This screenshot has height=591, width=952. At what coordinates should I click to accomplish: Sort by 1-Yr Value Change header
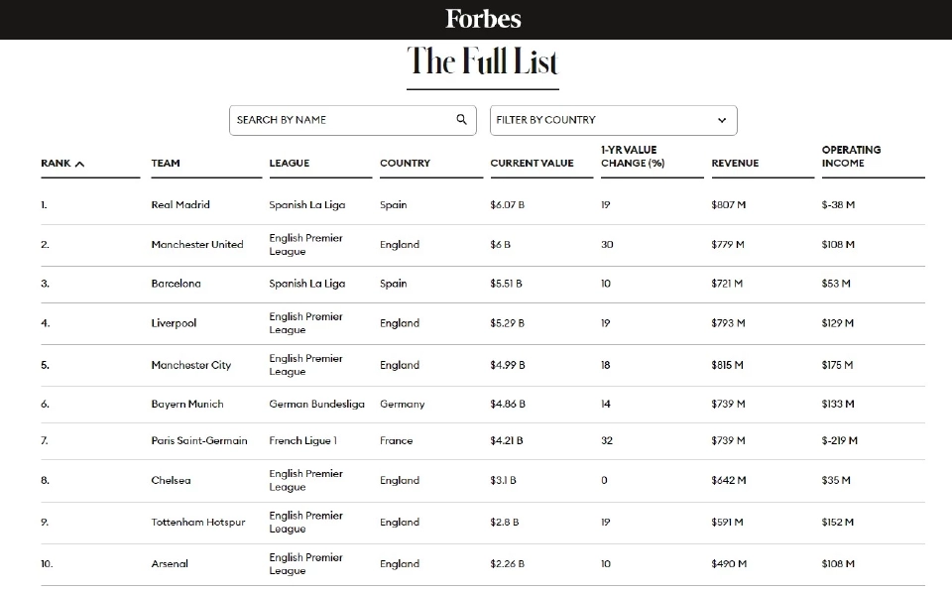pyautogui.click(x=633, y=157)
